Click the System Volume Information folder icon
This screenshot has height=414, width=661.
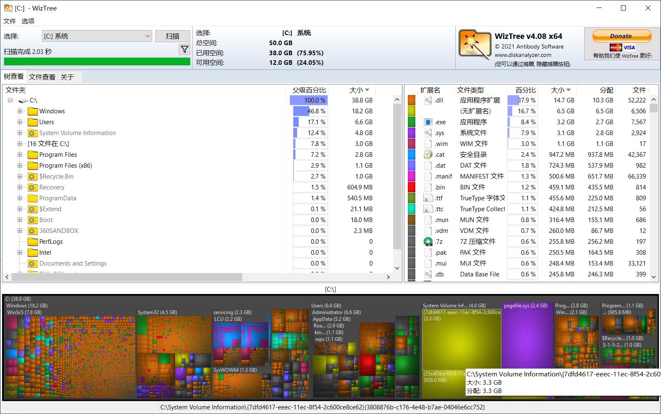(x=33, y=133)
